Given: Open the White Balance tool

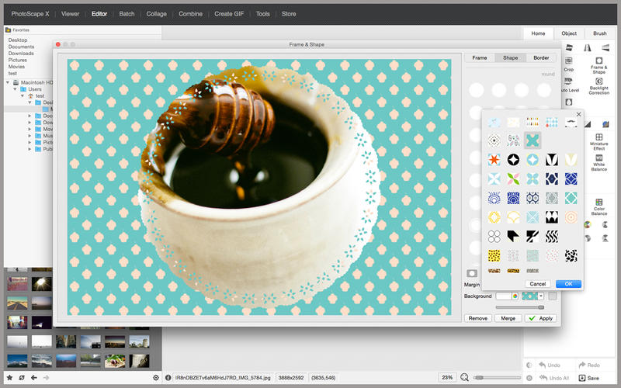Looking at the screenshot, I should (x=598, y=158).
